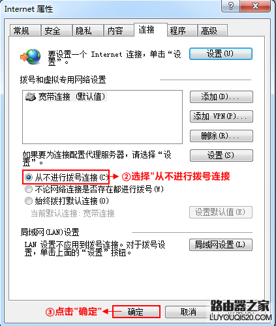This screenshot has width=276, height=326.
Task: Close the Internet 属性 dialog
Action: coord(255,6)
